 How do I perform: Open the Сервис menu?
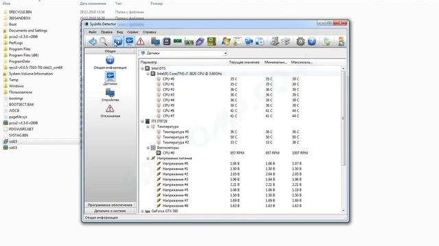pos(132,32)
